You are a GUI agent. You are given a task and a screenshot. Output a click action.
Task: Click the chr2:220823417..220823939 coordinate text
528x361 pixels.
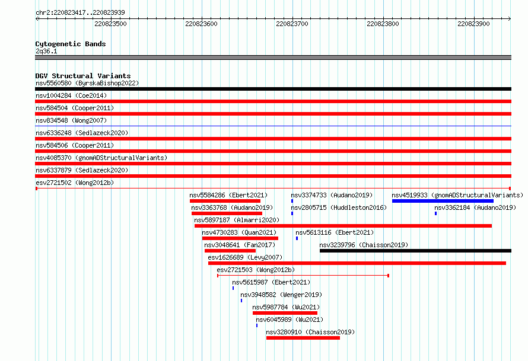[80, 12]
